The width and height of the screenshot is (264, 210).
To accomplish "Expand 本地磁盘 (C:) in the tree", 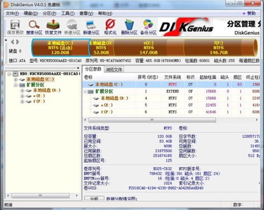I will click(16, 79).
